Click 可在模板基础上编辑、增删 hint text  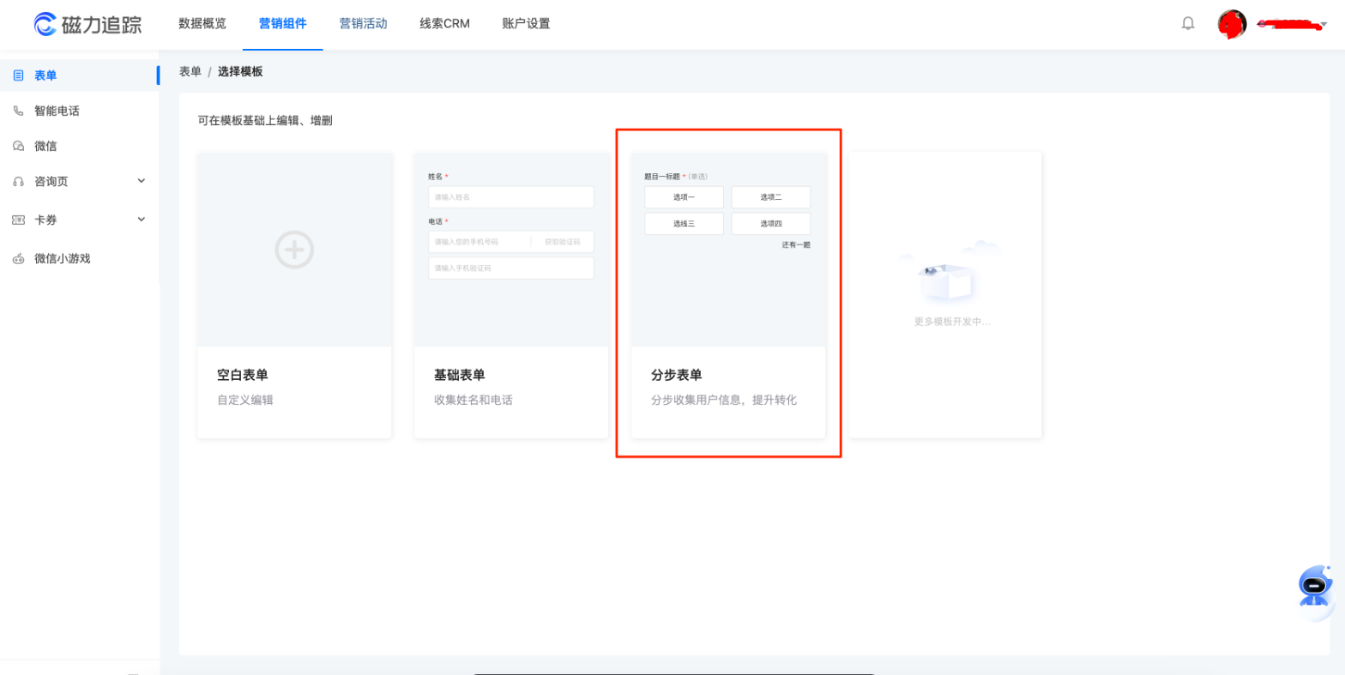tap(265, 120)
